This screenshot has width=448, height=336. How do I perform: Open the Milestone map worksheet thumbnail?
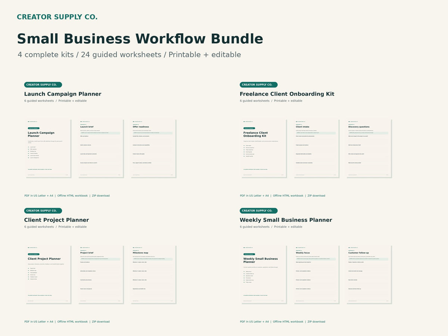[153, 274]
